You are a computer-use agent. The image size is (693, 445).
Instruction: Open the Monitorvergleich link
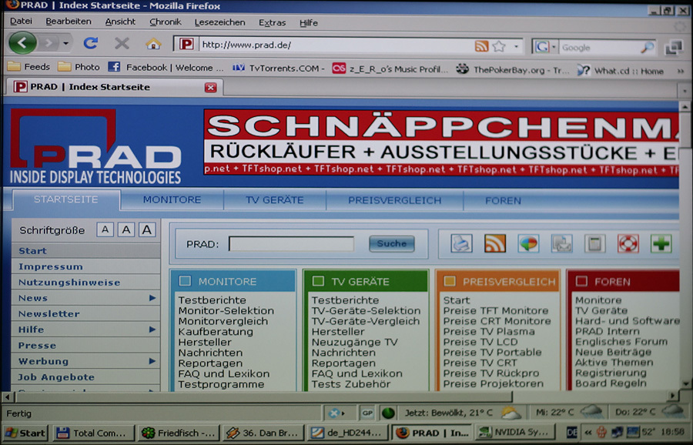(x=223, y=321)
